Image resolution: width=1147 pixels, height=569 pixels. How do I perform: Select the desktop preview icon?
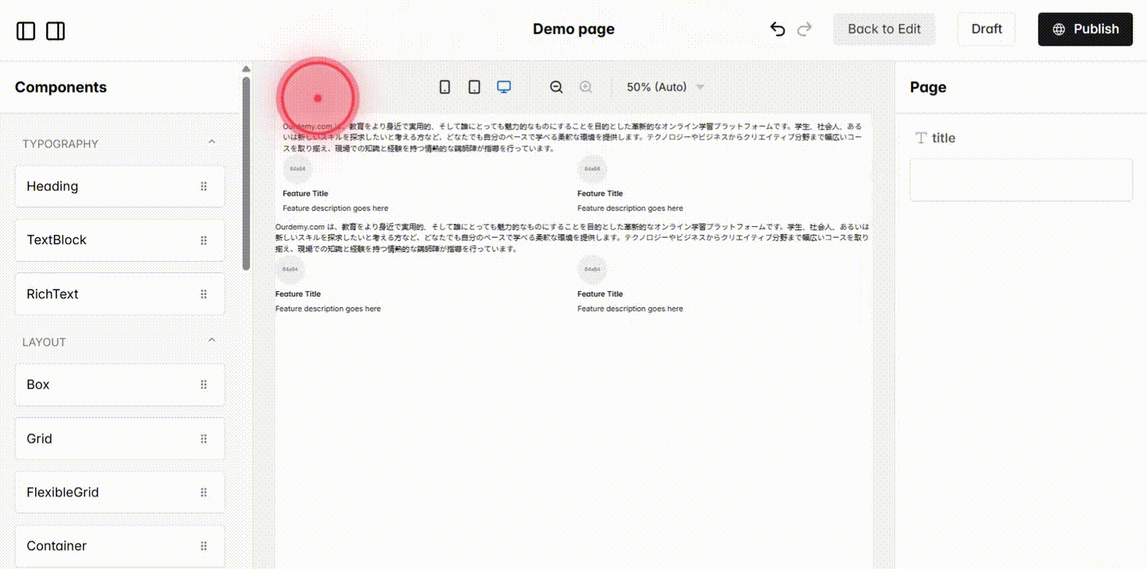503,87
